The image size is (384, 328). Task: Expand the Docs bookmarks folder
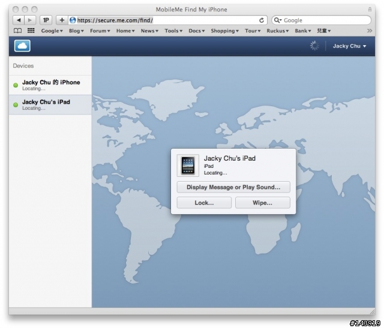click(197, 31)
